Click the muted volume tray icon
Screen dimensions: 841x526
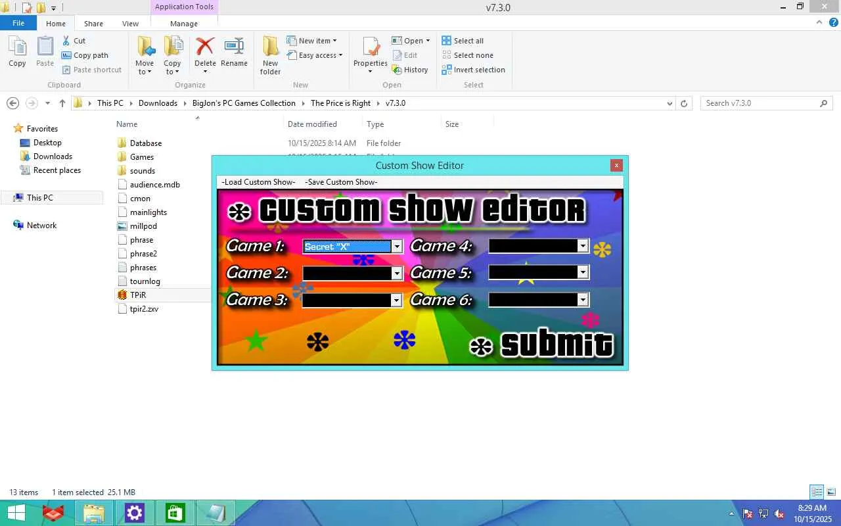point(779,514)
